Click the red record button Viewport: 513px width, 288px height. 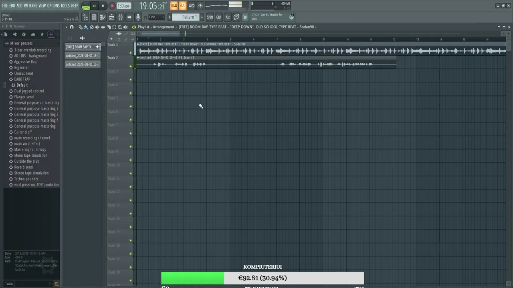pyautogui.click(x=112, y=6)
